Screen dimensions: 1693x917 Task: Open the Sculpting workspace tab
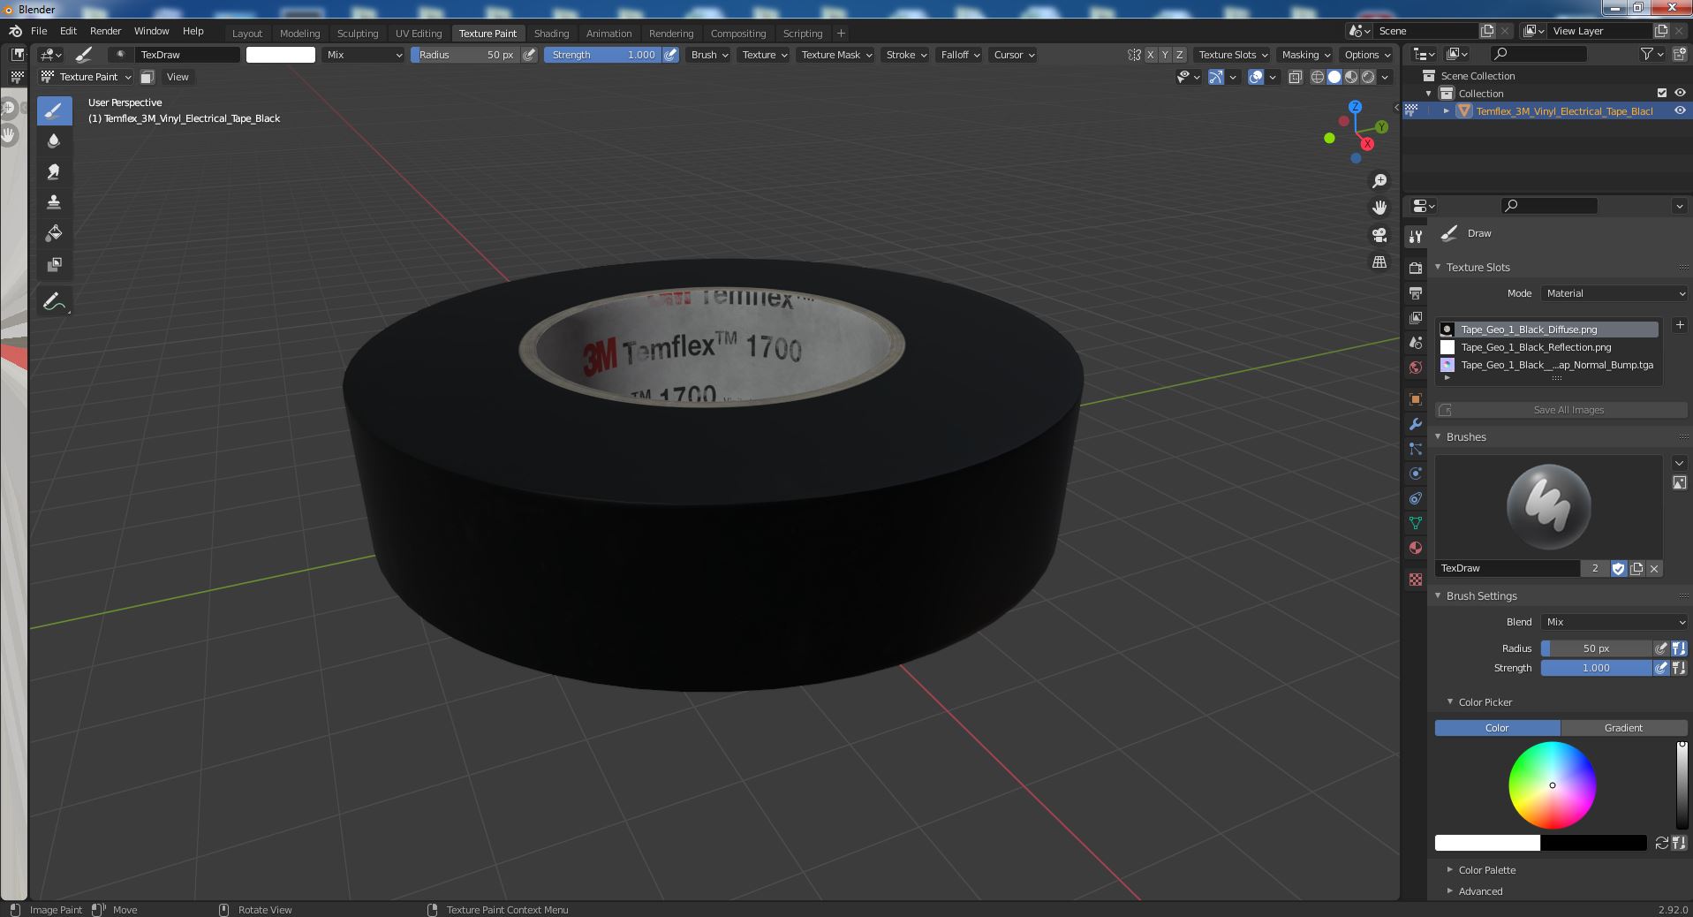click(357, 34)
